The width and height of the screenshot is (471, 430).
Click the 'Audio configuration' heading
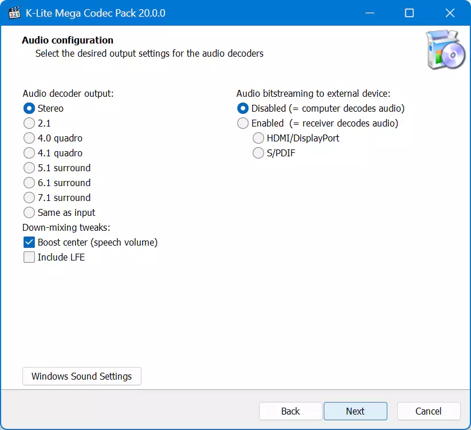pos(68,40)
